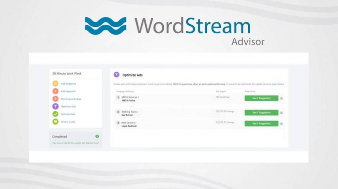Image resolution: width=338 pixels, height=189 pixels.
Task: Open the New Keyword Ideas link
Action: tap(71, 99)
